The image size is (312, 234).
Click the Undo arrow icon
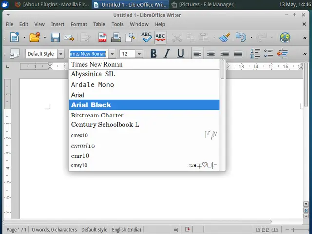pos(241,37)
